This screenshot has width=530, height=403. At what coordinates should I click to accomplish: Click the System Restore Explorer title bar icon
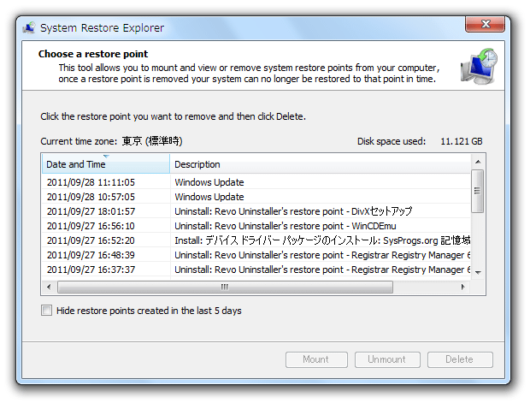tap(29, 27)
